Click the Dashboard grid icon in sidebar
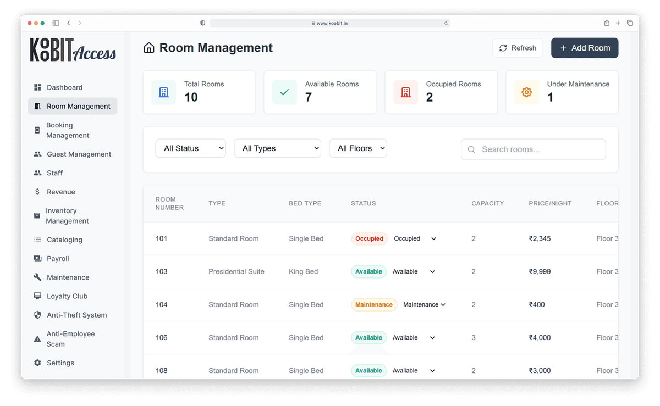The height and width of the screenshot is (406, 660). [37, 87]
